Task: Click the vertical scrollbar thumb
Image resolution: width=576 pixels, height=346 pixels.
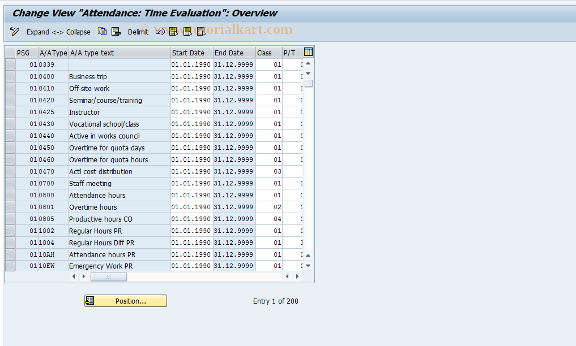Action: click(x=309, y=83)
